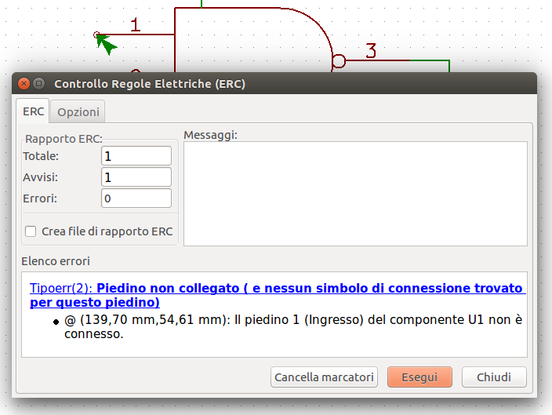Click inside the Messaggi text area

355,194
